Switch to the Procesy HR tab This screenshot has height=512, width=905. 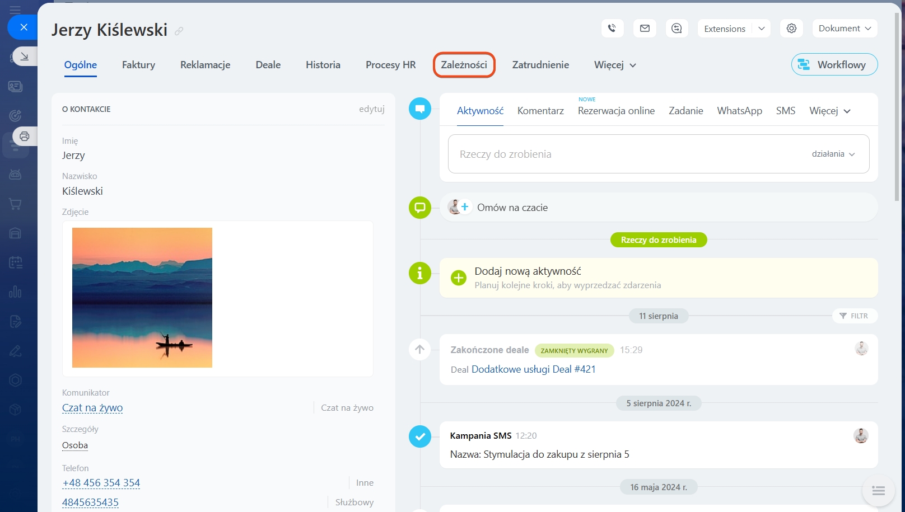pyautogui.click(x=391, y=65)
